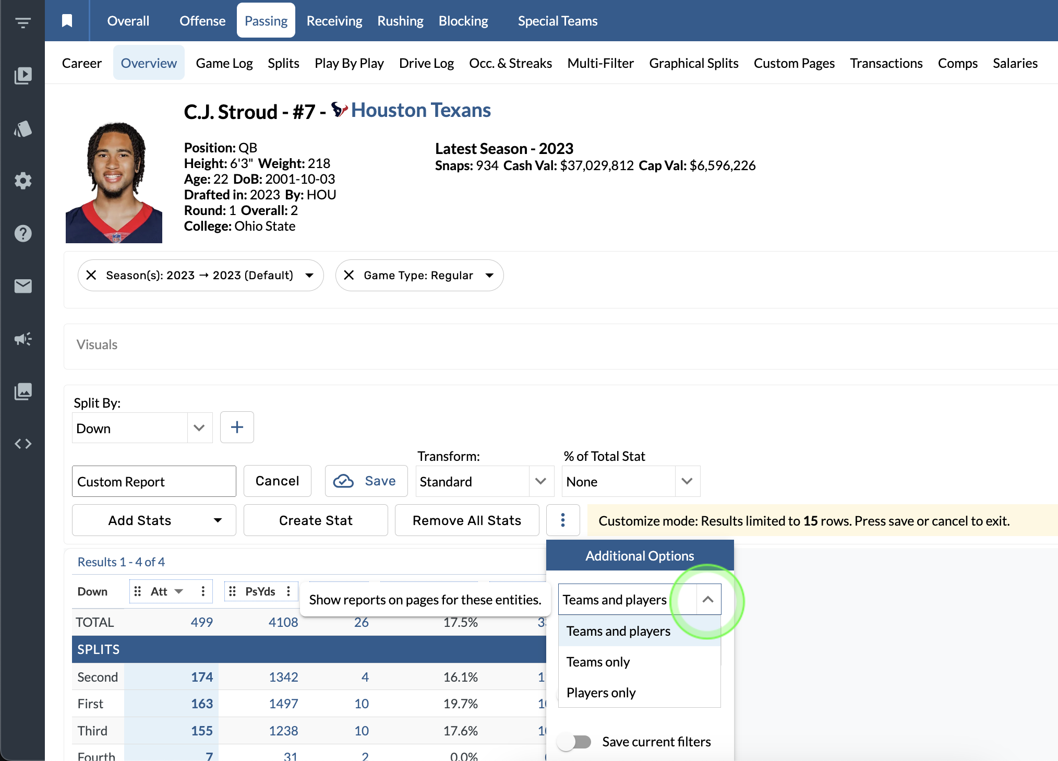Open settings gear in sidebar
The height and width of the screenshot is (761, 1058).
coord(22,181)
